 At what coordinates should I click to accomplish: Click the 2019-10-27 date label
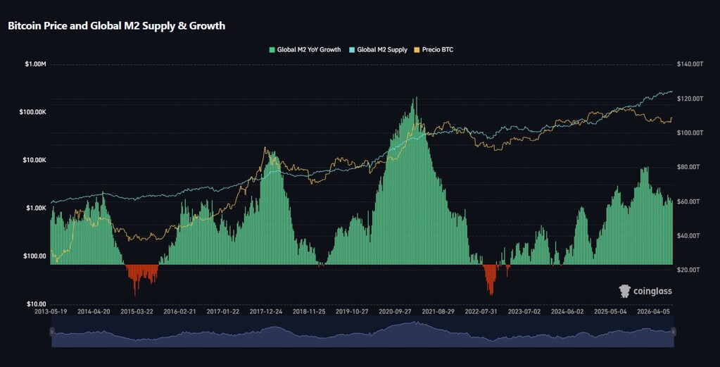(352, 311)
